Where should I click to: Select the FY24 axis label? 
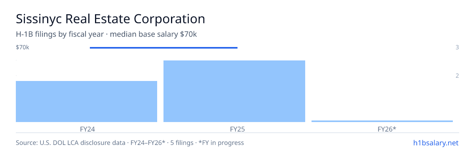[87, 129]
